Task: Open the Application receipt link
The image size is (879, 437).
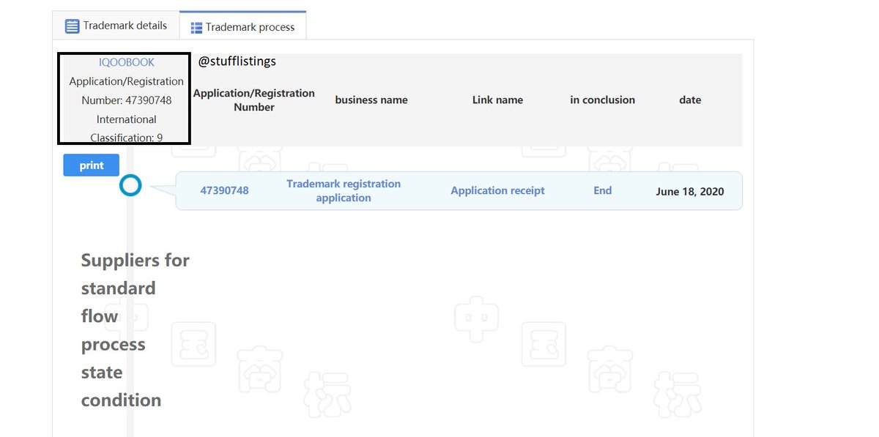Action: point(497,190)
